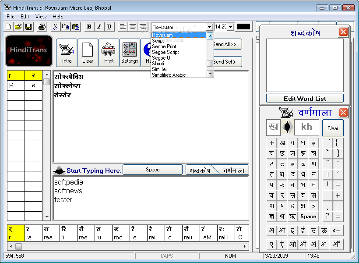359x263 pixels.
Task: Create a new document with the New icon
Action: click(x=8, y=27)
